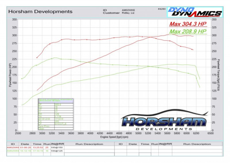Click the IN@RR value 100@150

tap(57, 148)
